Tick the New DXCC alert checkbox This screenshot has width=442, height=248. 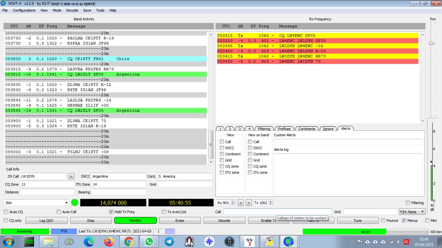pos(222,148)
